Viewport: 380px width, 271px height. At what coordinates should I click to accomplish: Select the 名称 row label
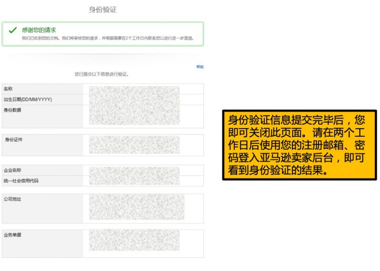pos(8,89)
